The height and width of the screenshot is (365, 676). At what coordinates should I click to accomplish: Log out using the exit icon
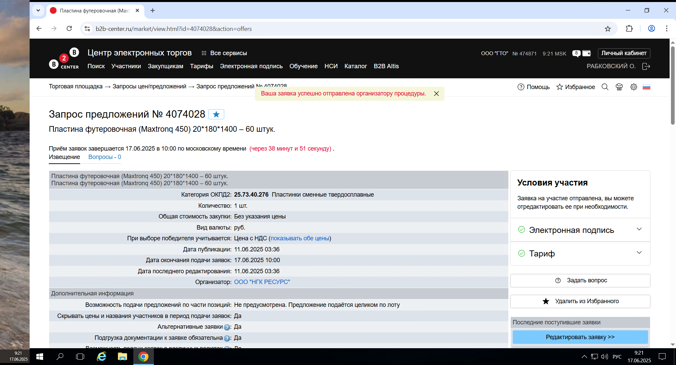click(x=646, y=66)
